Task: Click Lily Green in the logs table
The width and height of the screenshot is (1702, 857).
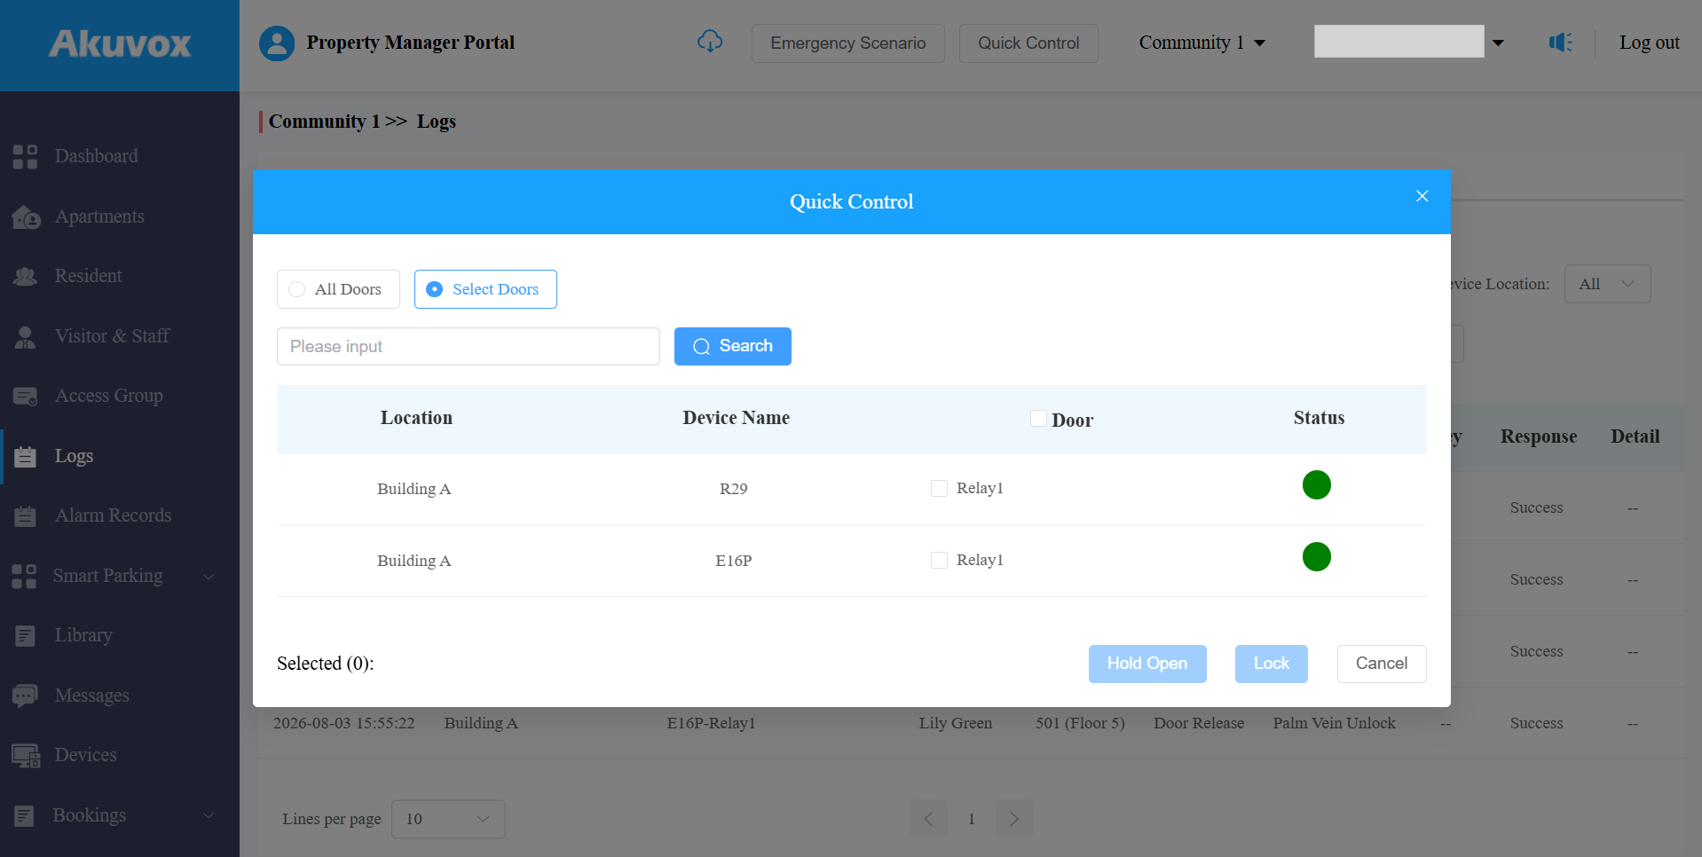Action: tap(956, 723)
